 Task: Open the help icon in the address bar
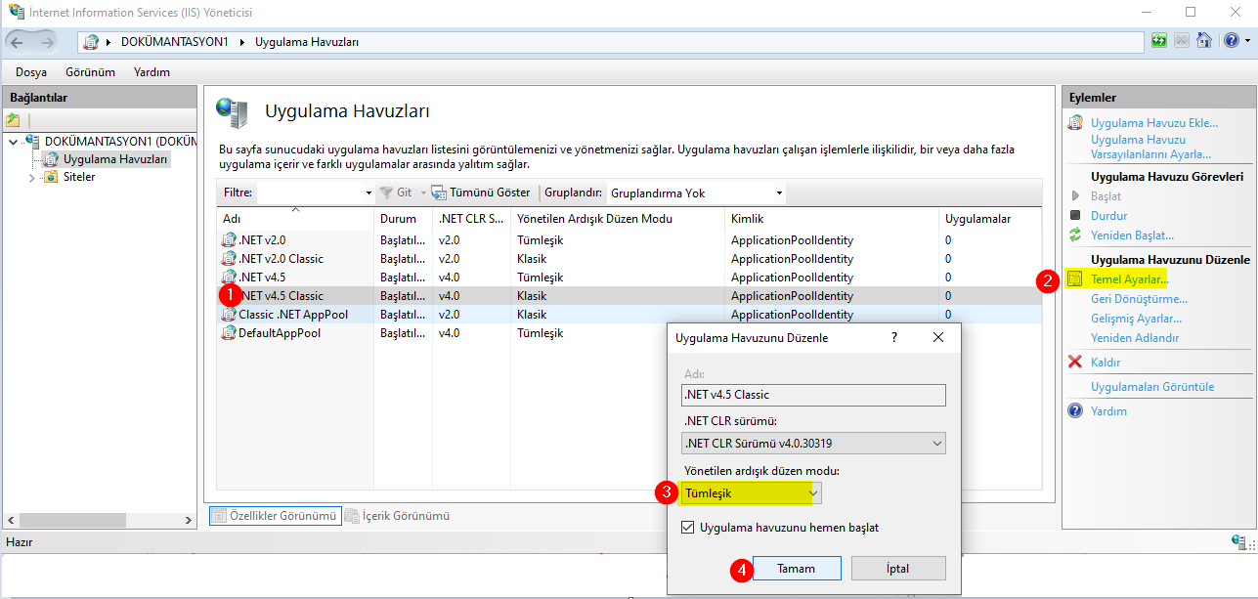tap(1230, 41)
